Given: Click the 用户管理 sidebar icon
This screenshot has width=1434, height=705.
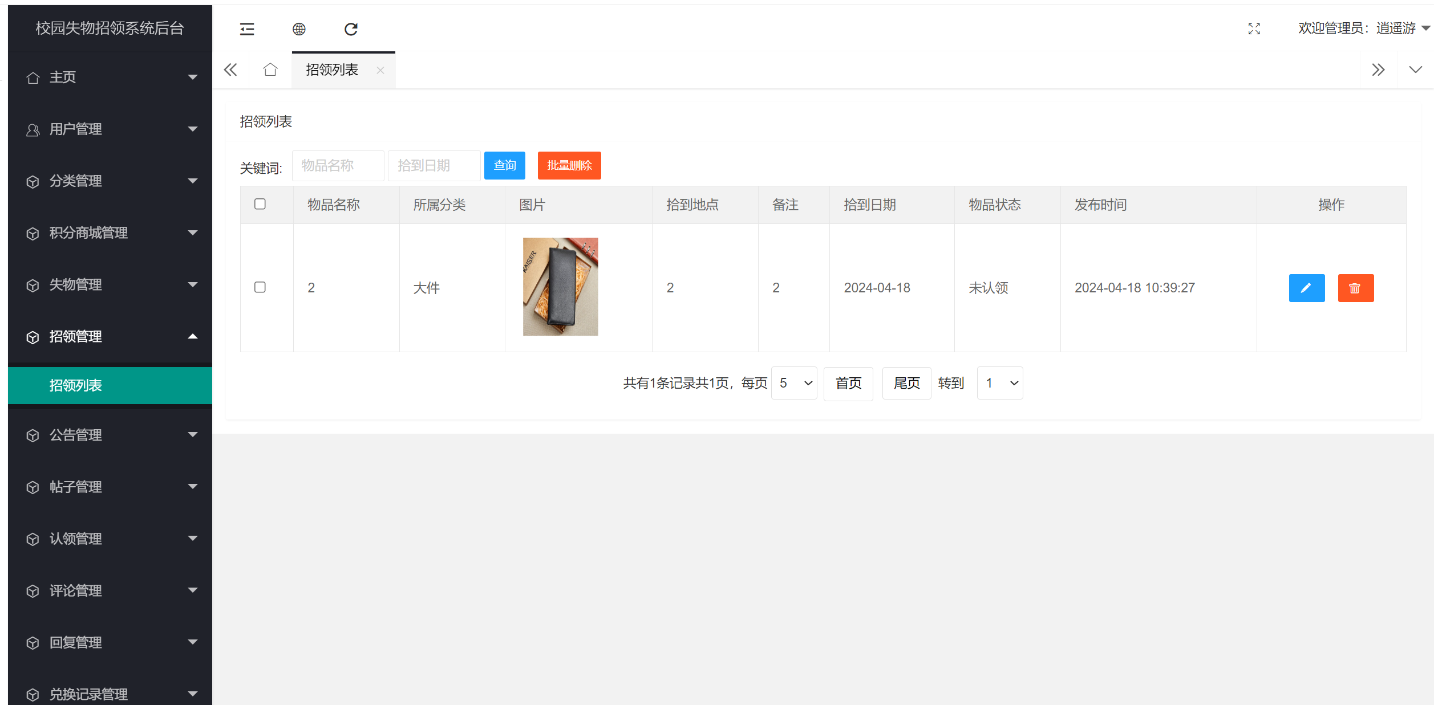Looking at the screenshot, I should [33, 129].
